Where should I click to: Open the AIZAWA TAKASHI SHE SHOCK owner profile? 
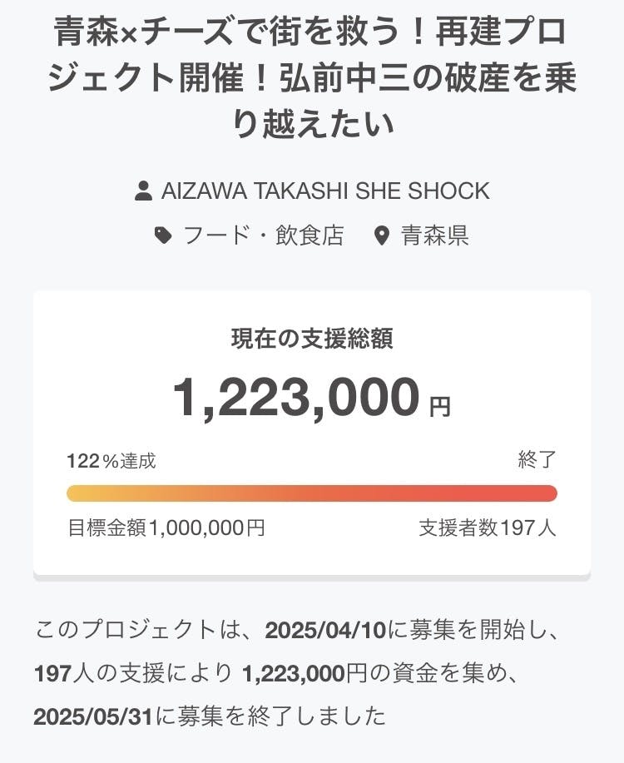point(325,191)
